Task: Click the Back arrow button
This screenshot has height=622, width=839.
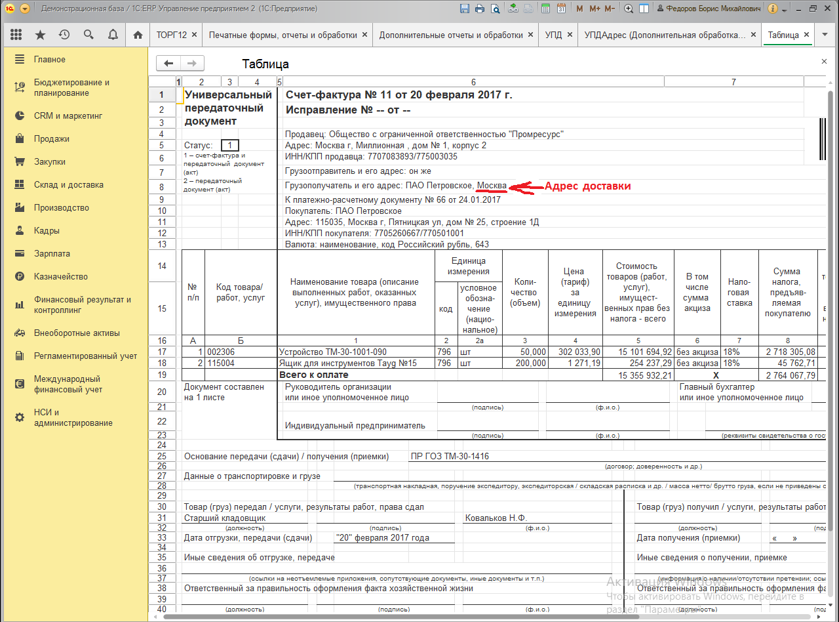Action: tap(168, 63)
